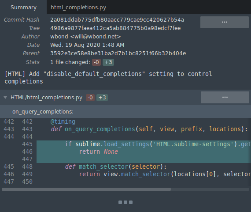Expand more diff context three-dots indicator
Viewport: 251px width, 212px height.
point(125,202)
